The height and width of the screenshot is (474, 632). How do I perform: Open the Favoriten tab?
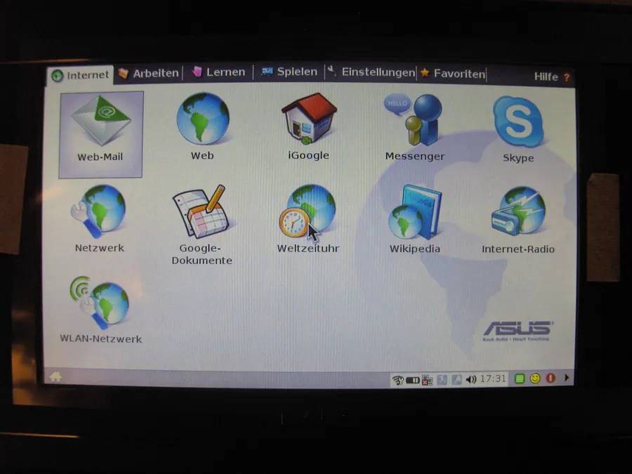tap(453, 74)
